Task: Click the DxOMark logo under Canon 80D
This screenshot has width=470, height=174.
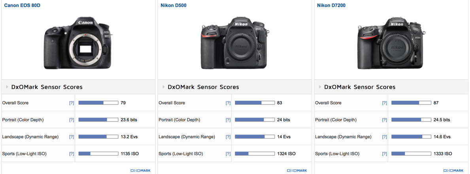Action: coord(141,171)
